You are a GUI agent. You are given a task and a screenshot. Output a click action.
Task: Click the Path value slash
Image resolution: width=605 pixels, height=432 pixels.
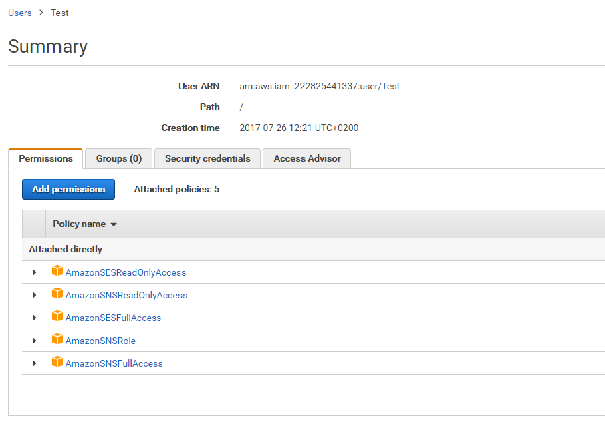(241, 107)
